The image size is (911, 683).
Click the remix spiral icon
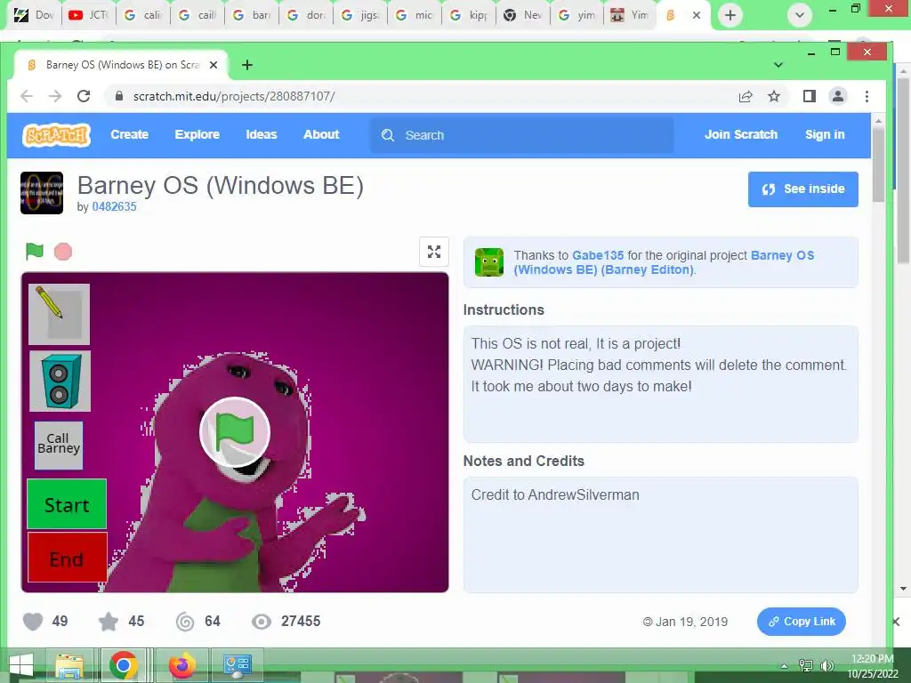(x=185, y=622)
